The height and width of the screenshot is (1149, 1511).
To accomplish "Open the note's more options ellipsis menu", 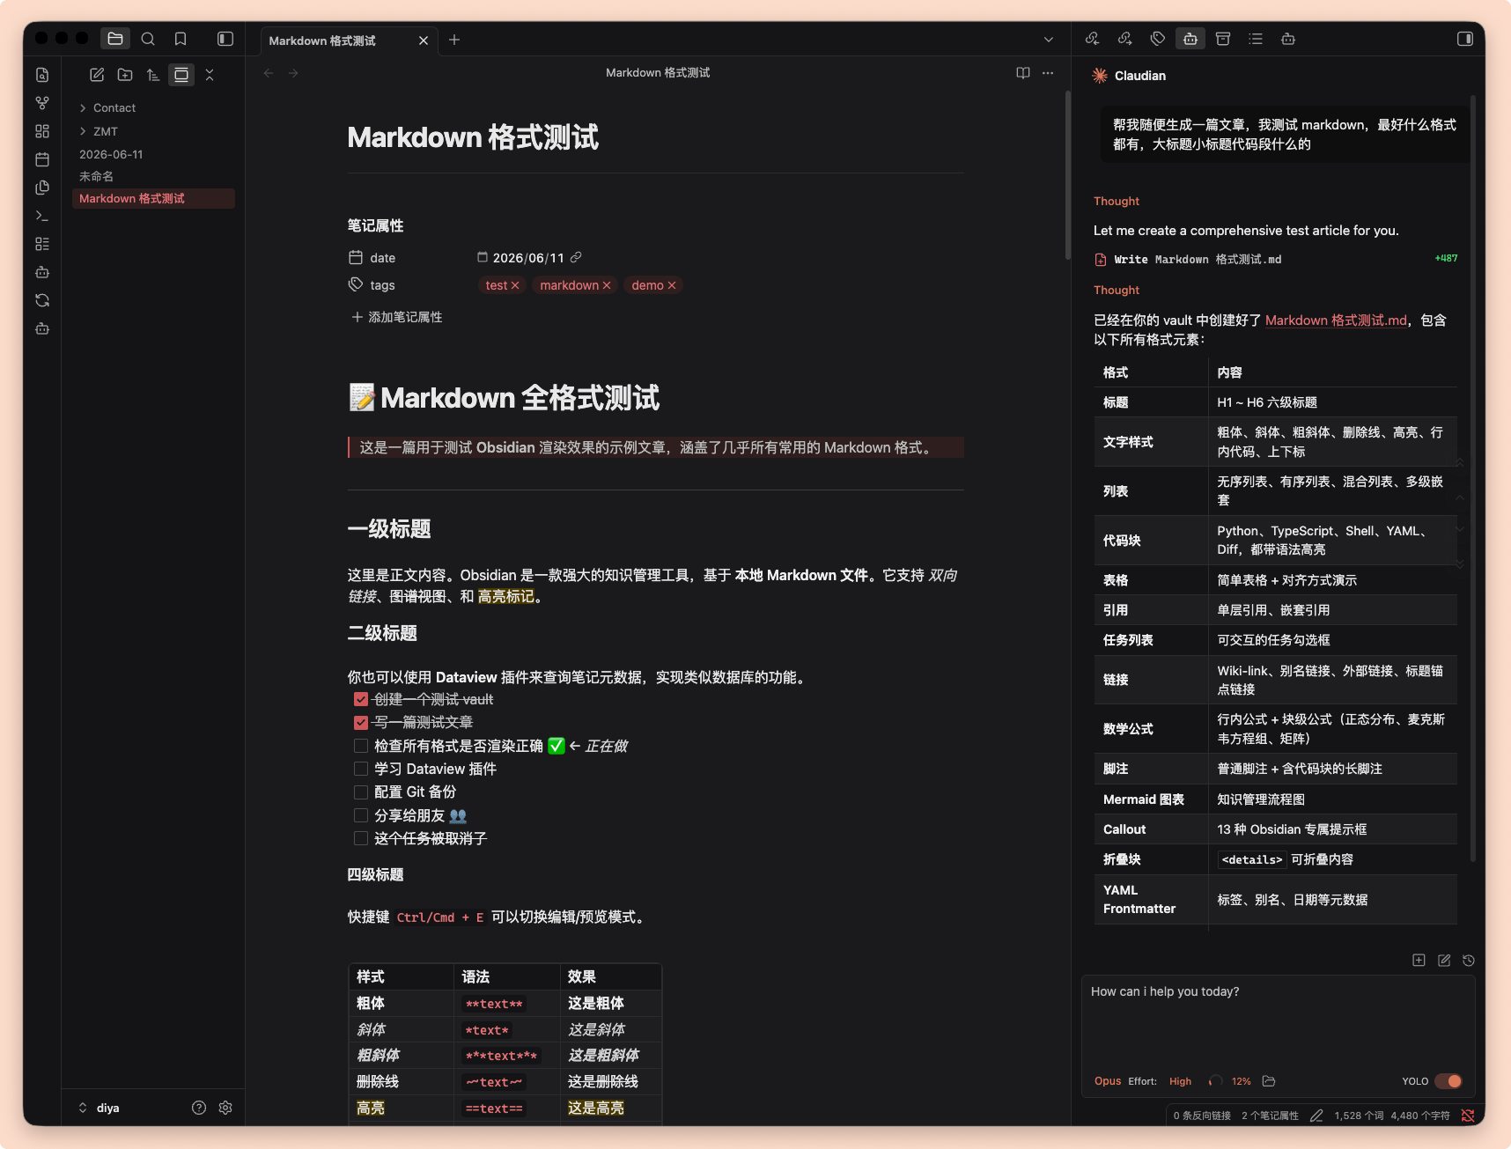I will (1048, 73).
